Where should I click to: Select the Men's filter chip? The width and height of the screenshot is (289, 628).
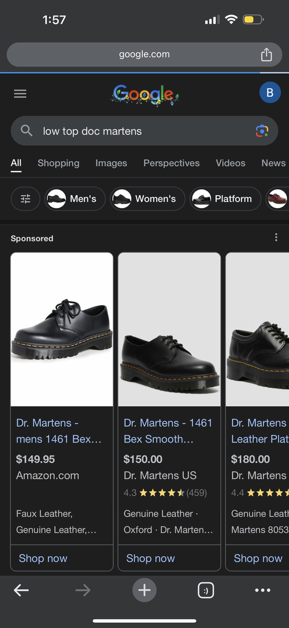pos(75,199)
